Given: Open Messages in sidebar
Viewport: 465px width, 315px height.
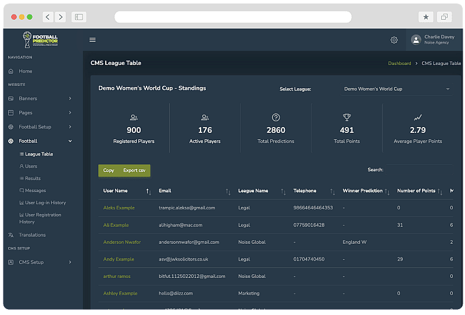Looking at the screenshot, I should coord(33,190).
